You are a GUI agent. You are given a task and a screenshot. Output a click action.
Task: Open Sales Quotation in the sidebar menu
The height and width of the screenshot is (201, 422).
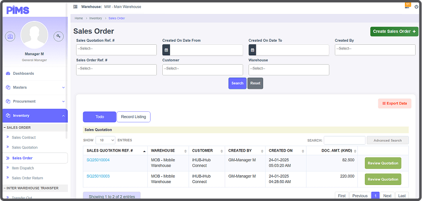point(24,148)
